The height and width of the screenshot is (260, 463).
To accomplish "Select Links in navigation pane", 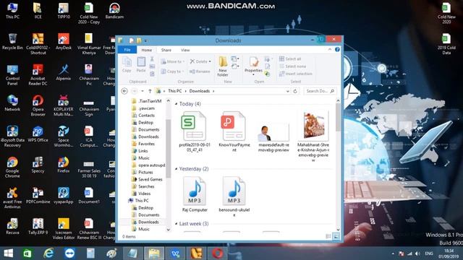I will 140,151.
